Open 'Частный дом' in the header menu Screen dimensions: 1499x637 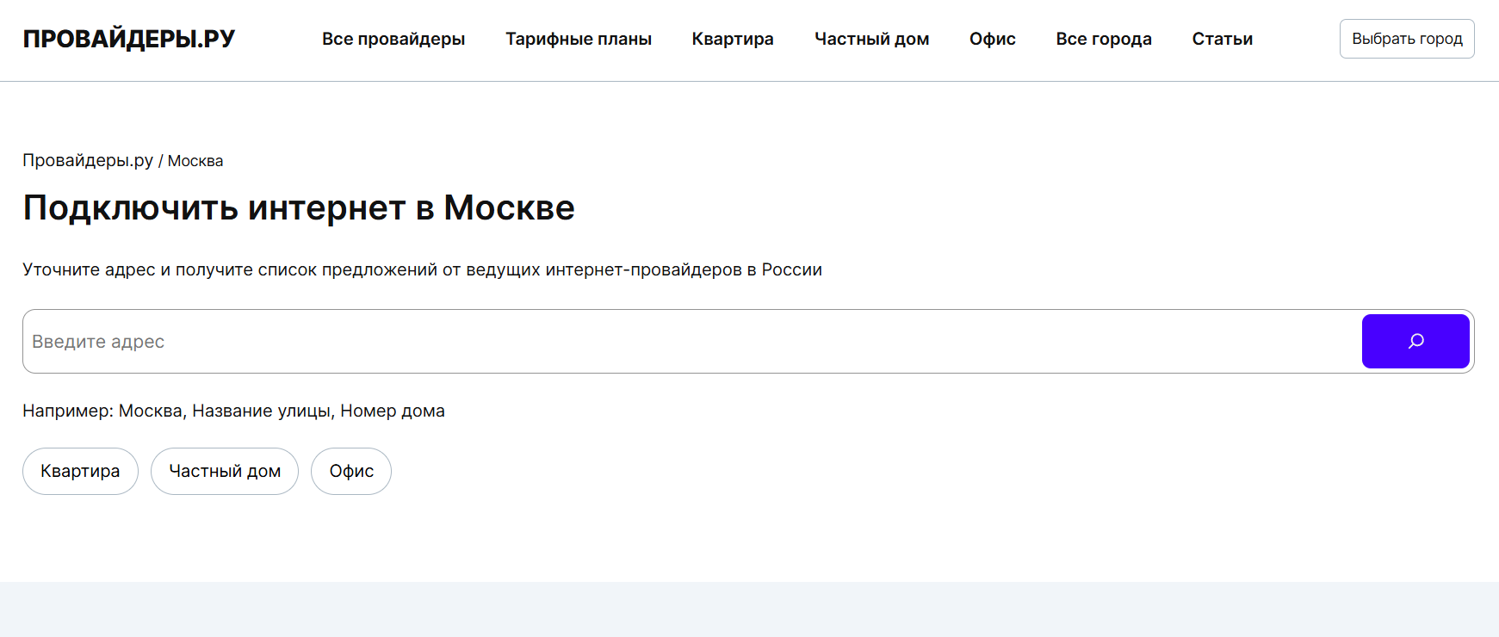(871, 39)
